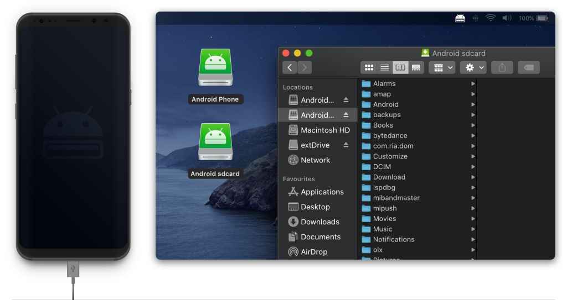Select Applications in Favourites sidebar
Screen dimensions: 567x300
(x=322, y=192)
